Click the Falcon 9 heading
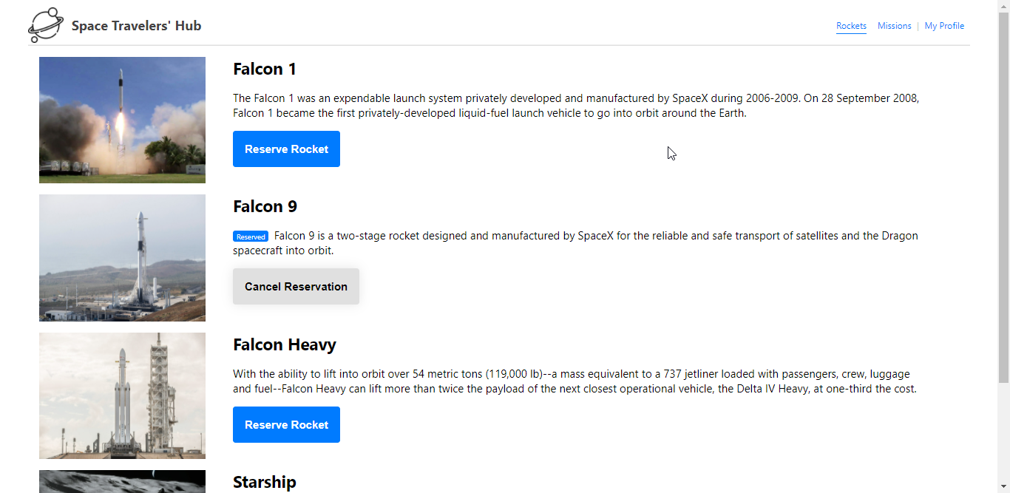This screenshot has width=1010, height=493. click(x=265, y=206)
